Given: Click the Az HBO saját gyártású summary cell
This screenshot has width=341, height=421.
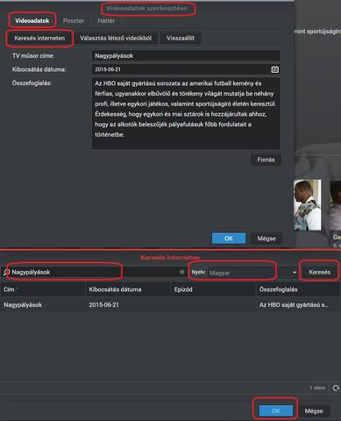Looking at the screenshot, I should click(294, 305).
